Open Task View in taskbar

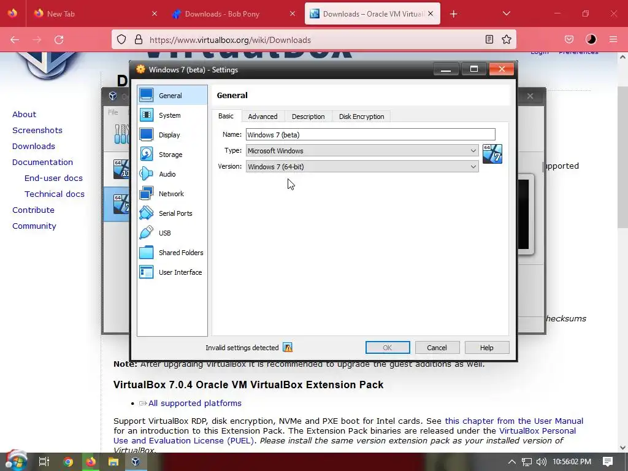pyautogui.click(x=44, y=461)
